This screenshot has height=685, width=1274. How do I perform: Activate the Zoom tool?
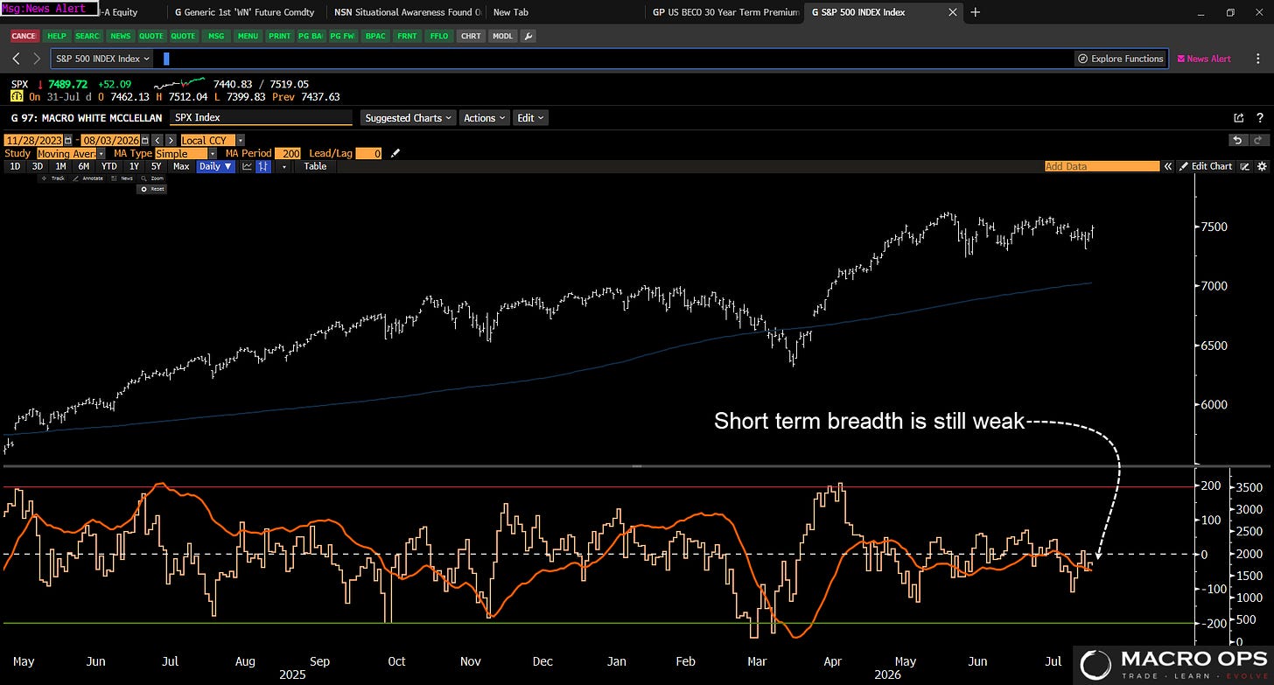tap(151, 178)
